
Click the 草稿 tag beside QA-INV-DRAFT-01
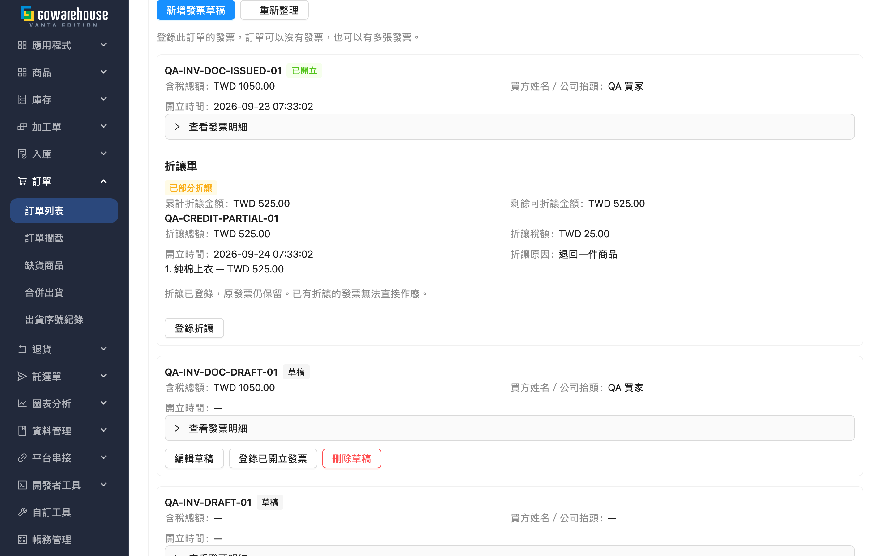coord(270,502)
